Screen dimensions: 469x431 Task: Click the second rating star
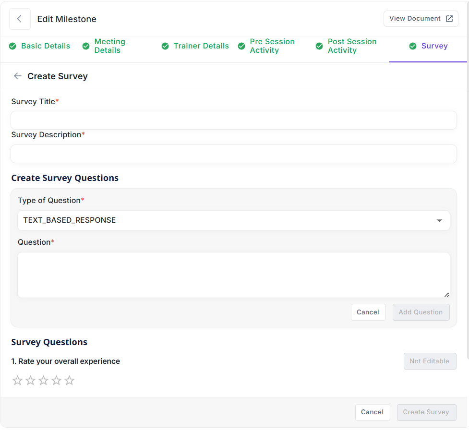(31, 381)
